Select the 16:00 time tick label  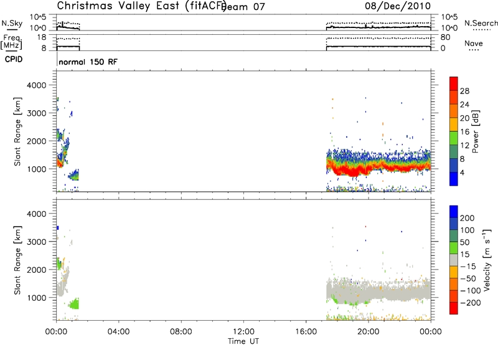tap(306, 332)
